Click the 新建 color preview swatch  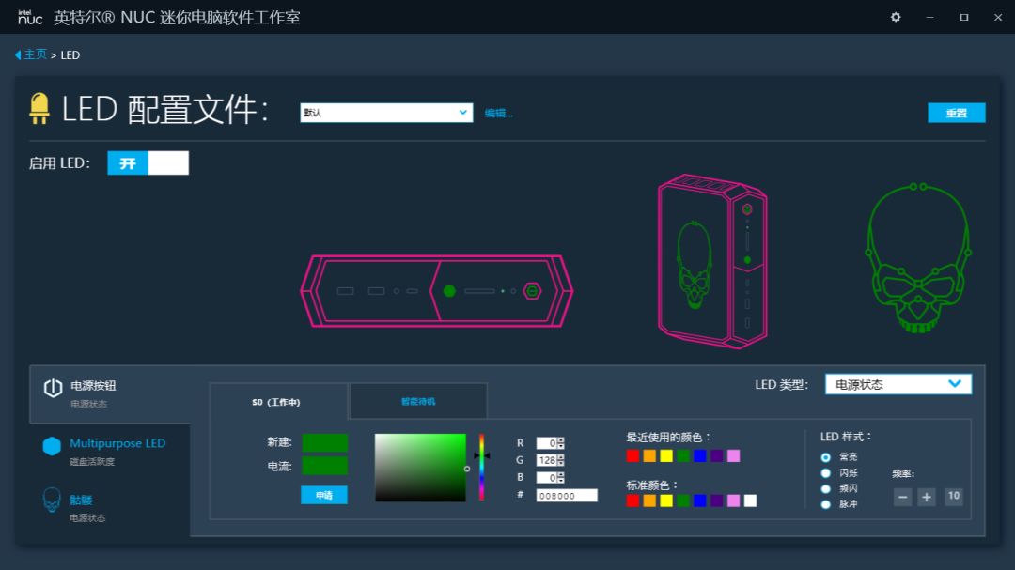click(x=325, y=442)
